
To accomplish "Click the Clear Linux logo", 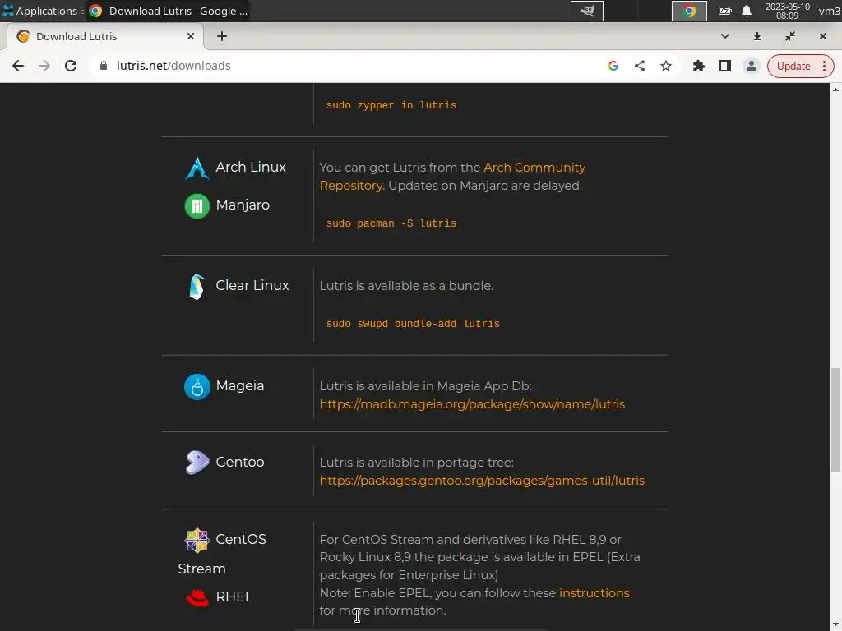I will (x=197, y=287).
